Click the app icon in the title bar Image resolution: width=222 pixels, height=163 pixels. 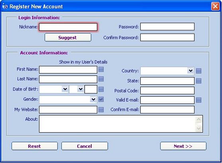[x=5, y=6]
